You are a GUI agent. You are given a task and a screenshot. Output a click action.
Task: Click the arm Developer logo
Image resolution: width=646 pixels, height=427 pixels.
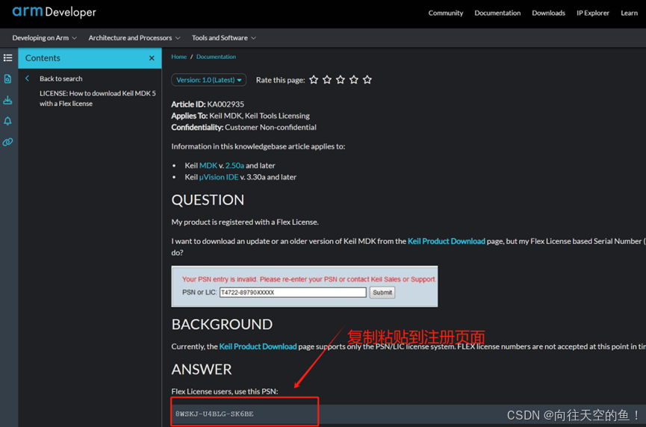54,12
